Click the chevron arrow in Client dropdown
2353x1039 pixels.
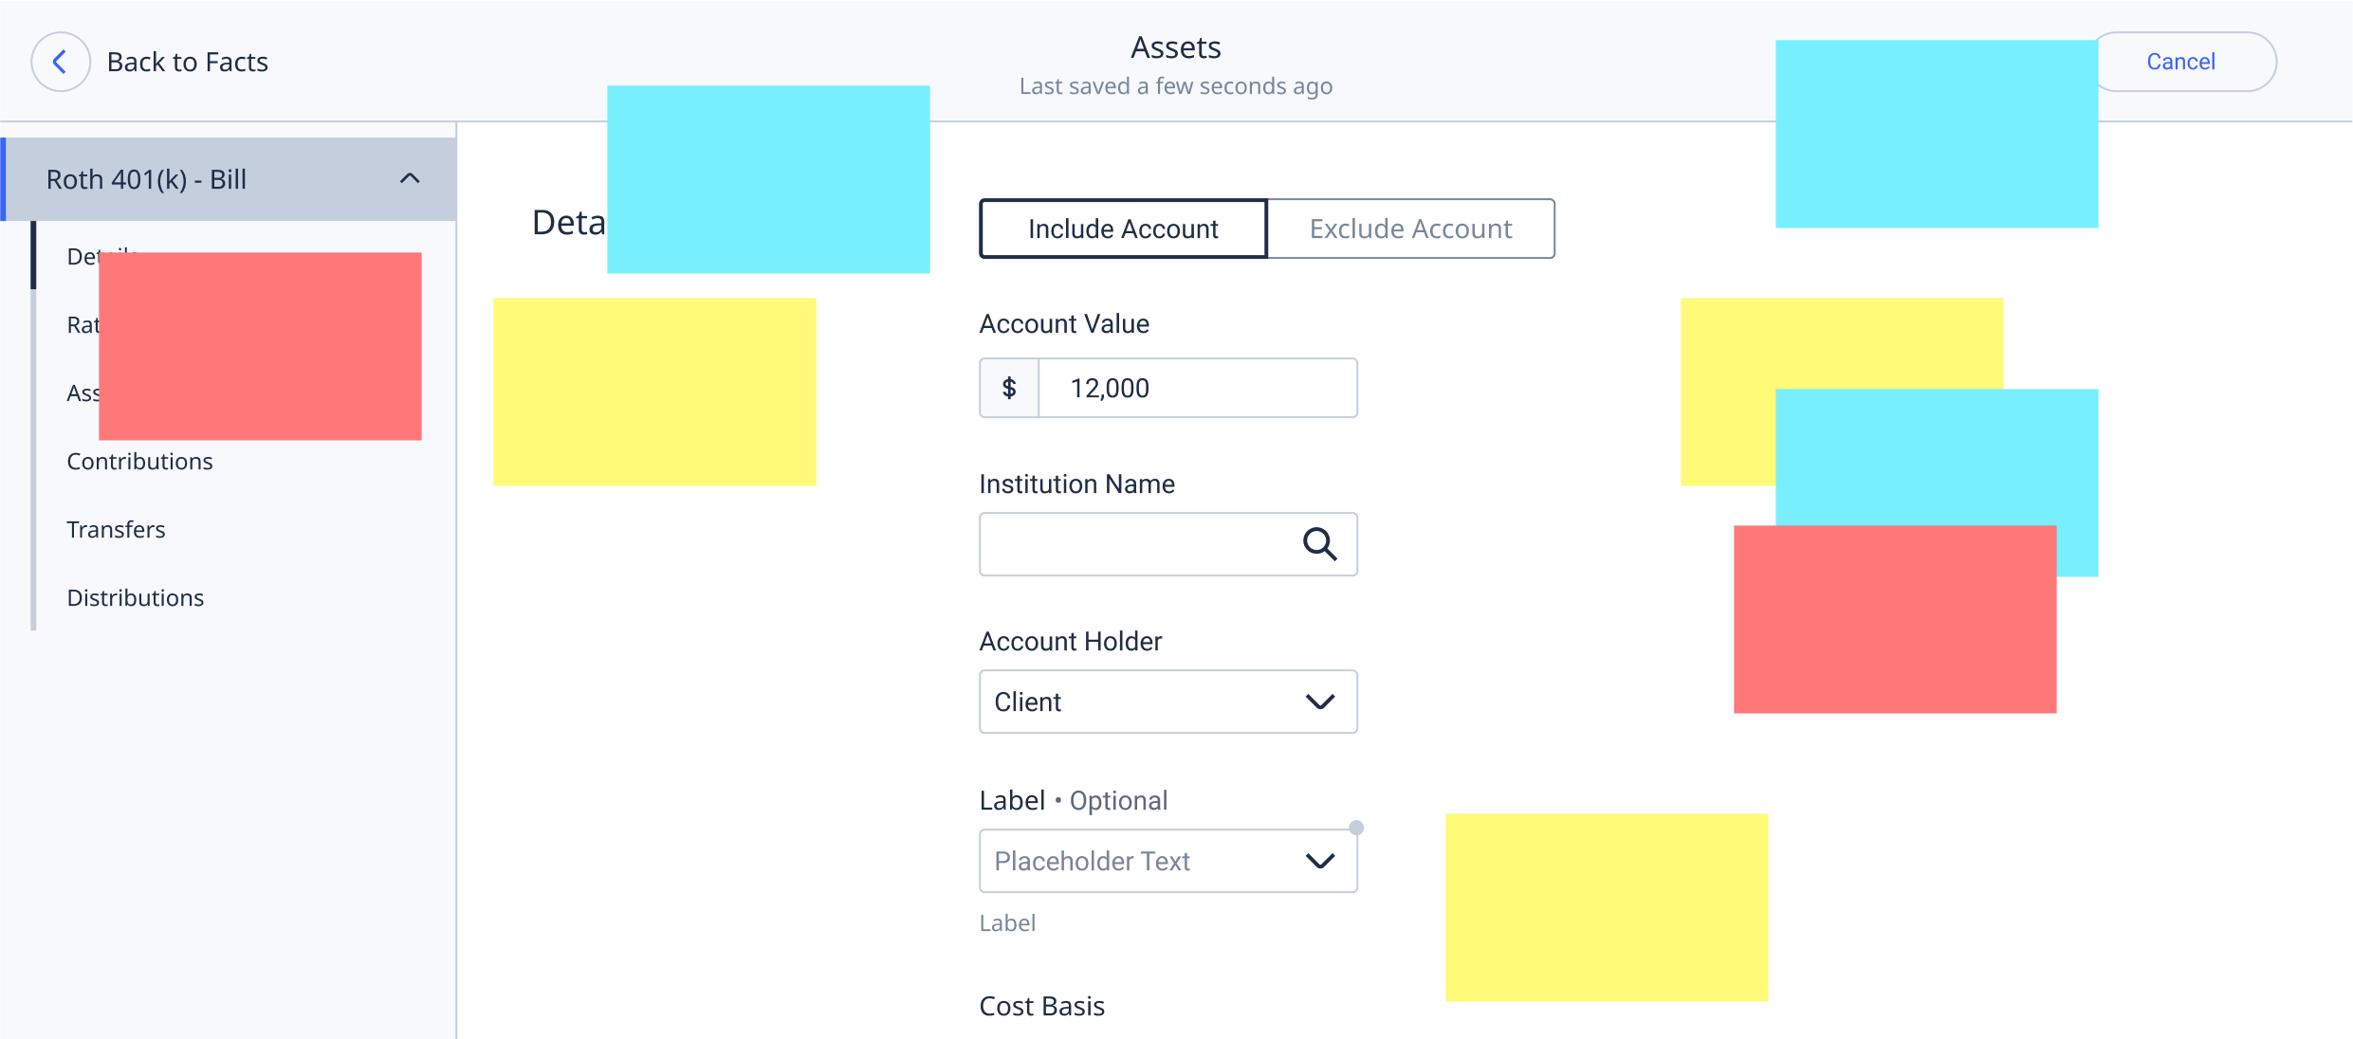click(1320, 702)
